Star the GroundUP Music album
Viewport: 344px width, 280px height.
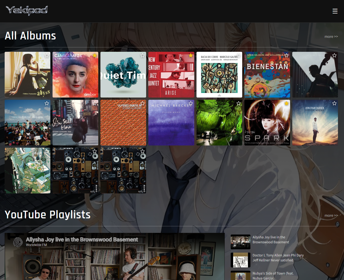point(47,103)
